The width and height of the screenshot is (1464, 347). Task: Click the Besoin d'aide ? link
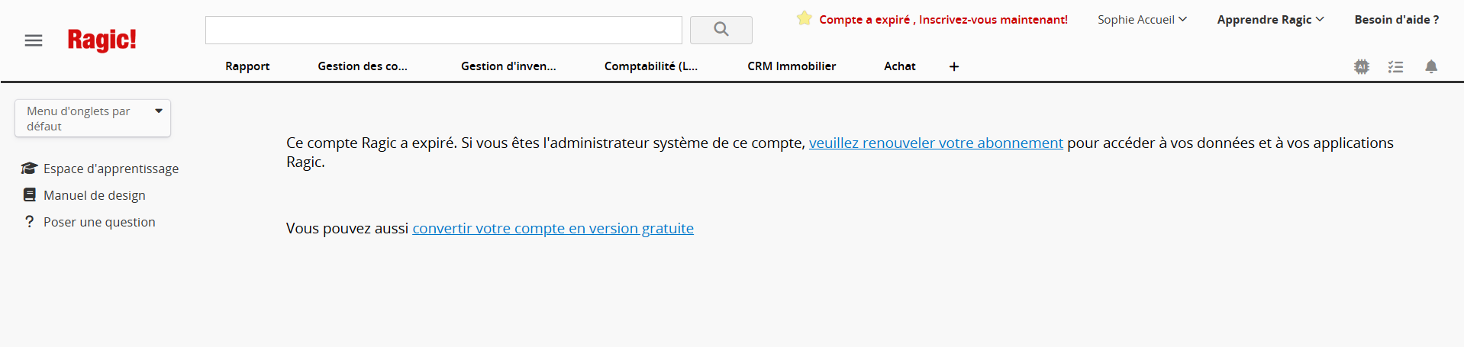point(1396,19)
